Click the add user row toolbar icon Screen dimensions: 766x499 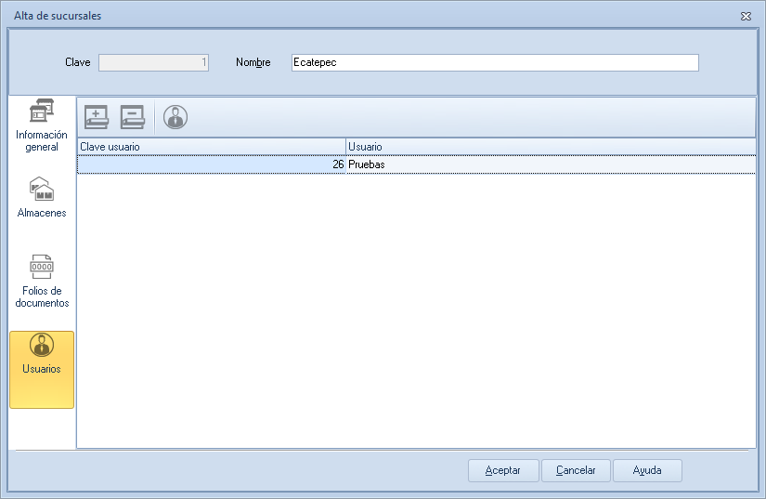97,117
